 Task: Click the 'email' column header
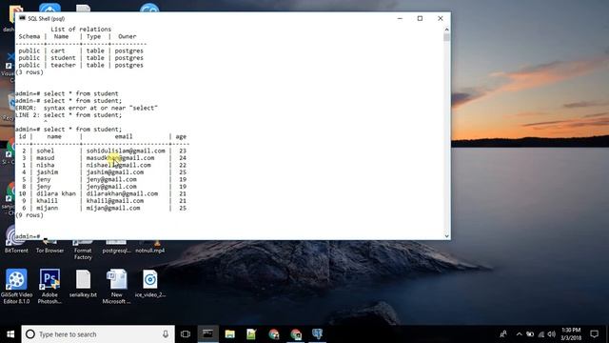coord(124,136)
